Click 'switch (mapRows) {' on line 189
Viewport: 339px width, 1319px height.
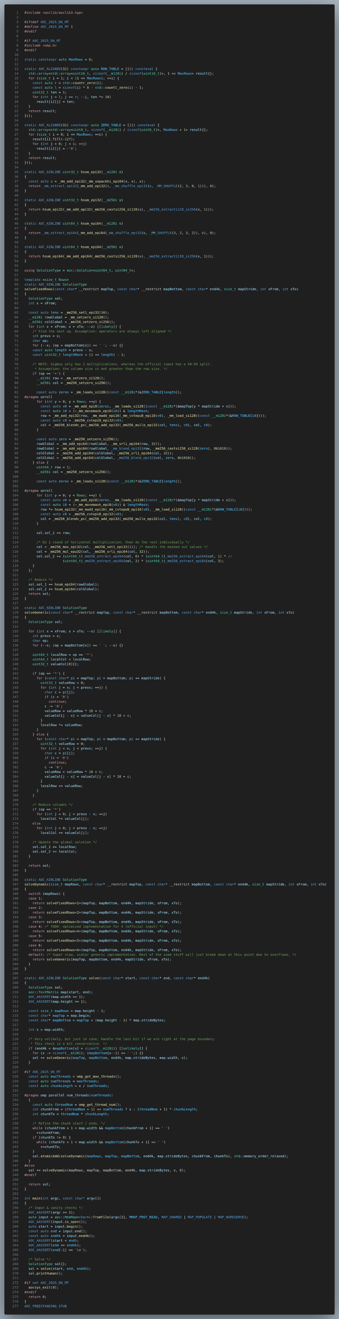pos(47,895)
